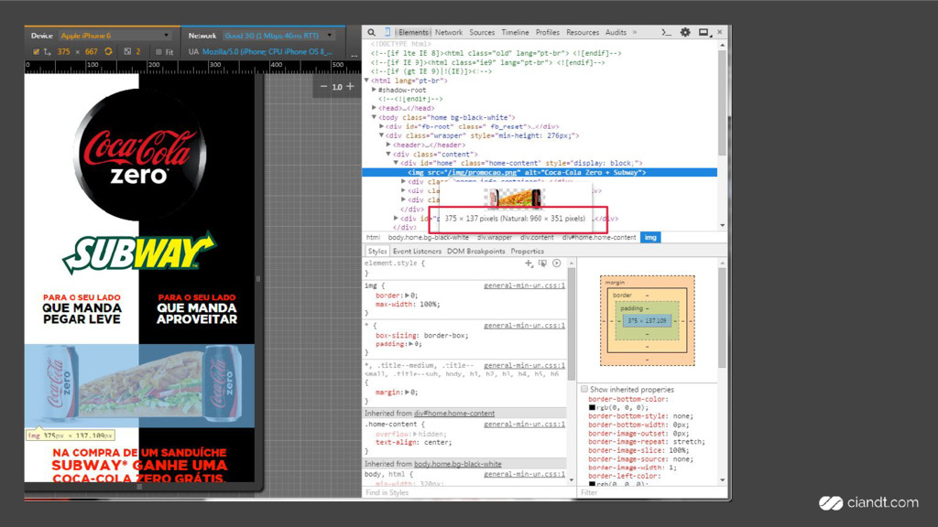Collapse the div class="content" node
The height and width of the screenshot is (527, 938).
tap(388, 154)
